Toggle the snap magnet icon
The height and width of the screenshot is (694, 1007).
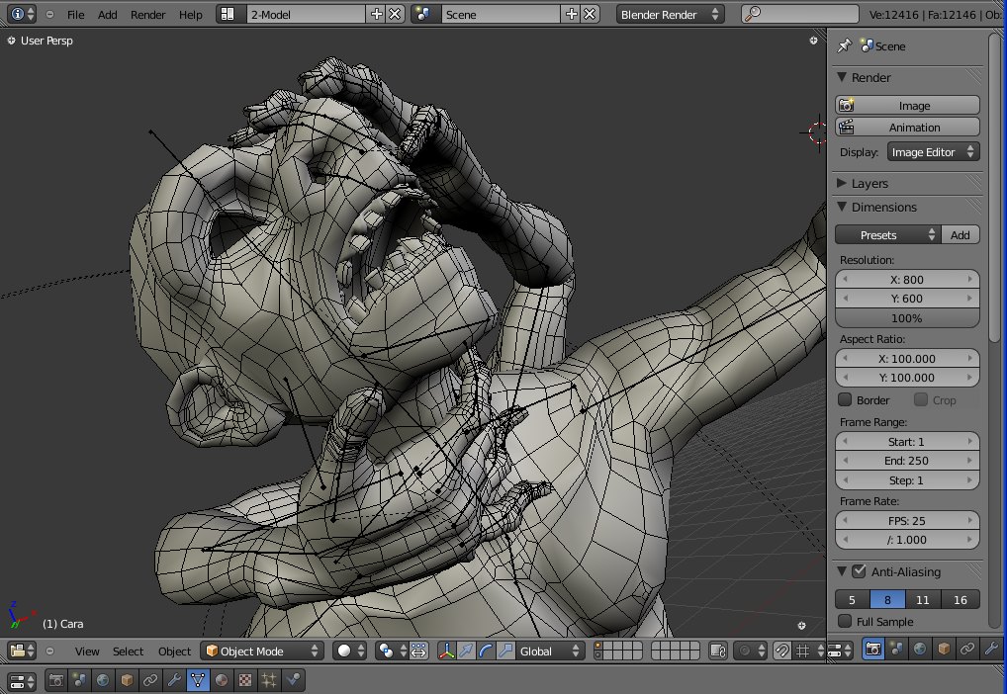(781, 651)
